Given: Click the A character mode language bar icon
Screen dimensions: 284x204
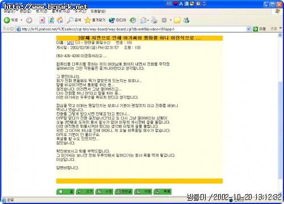Looking at the screenshot, I should click(181, 3).
